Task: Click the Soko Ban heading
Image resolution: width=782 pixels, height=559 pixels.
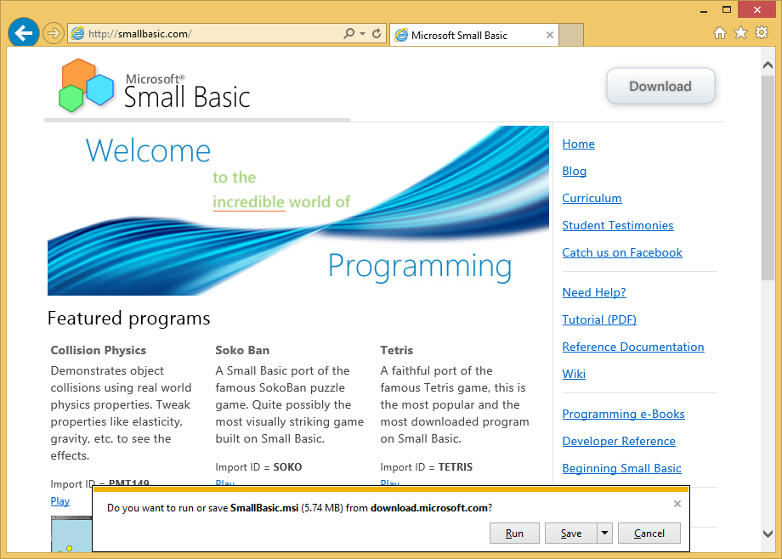Action: pos(242,350)
